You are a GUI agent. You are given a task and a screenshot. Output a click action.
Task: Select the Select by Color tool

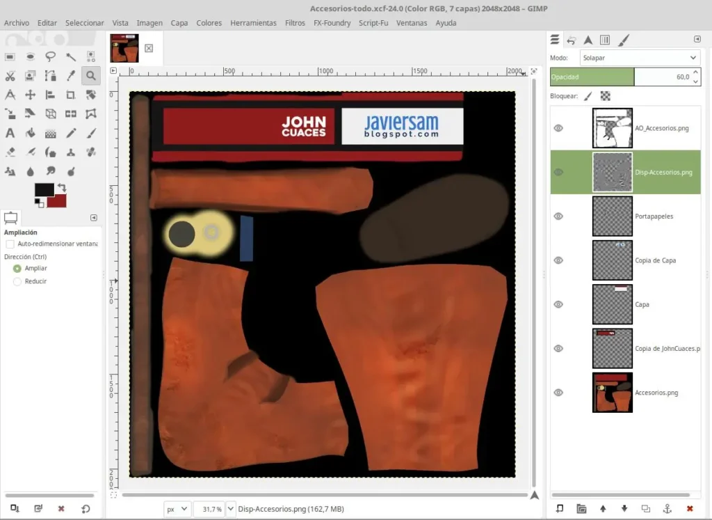pos(91,56)
